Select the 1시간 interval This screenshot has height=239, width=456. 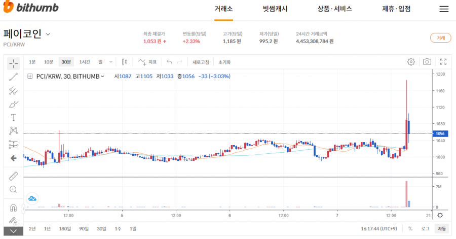pos(85,62)
